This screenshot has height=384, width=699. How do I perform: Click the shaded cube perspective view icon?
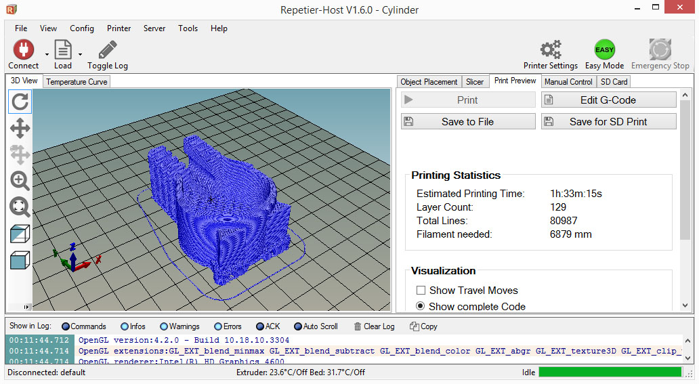click(20, 234)
